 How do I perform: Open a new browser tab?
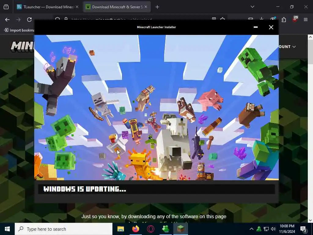coord(157,7)
